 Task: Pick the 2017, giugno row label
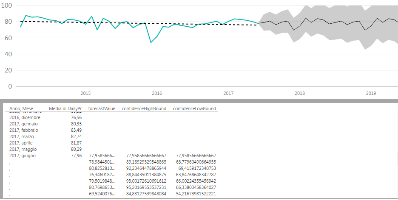pyautogui.click(x=23, y=156)
